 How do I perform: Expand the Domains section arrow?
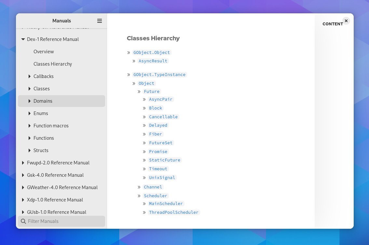click(x=29, y=101)
